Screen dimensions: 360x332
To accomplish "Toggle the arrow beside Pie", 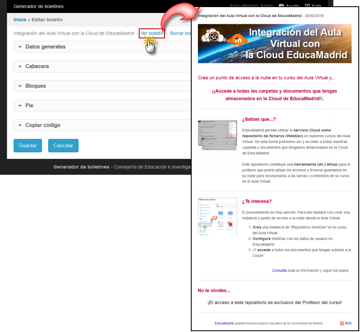I will 20,106.
